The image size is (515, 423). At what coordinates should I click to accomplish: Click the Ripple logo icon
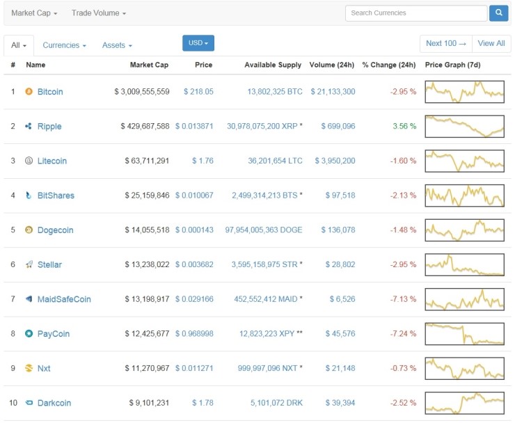(x=29, y=126)
